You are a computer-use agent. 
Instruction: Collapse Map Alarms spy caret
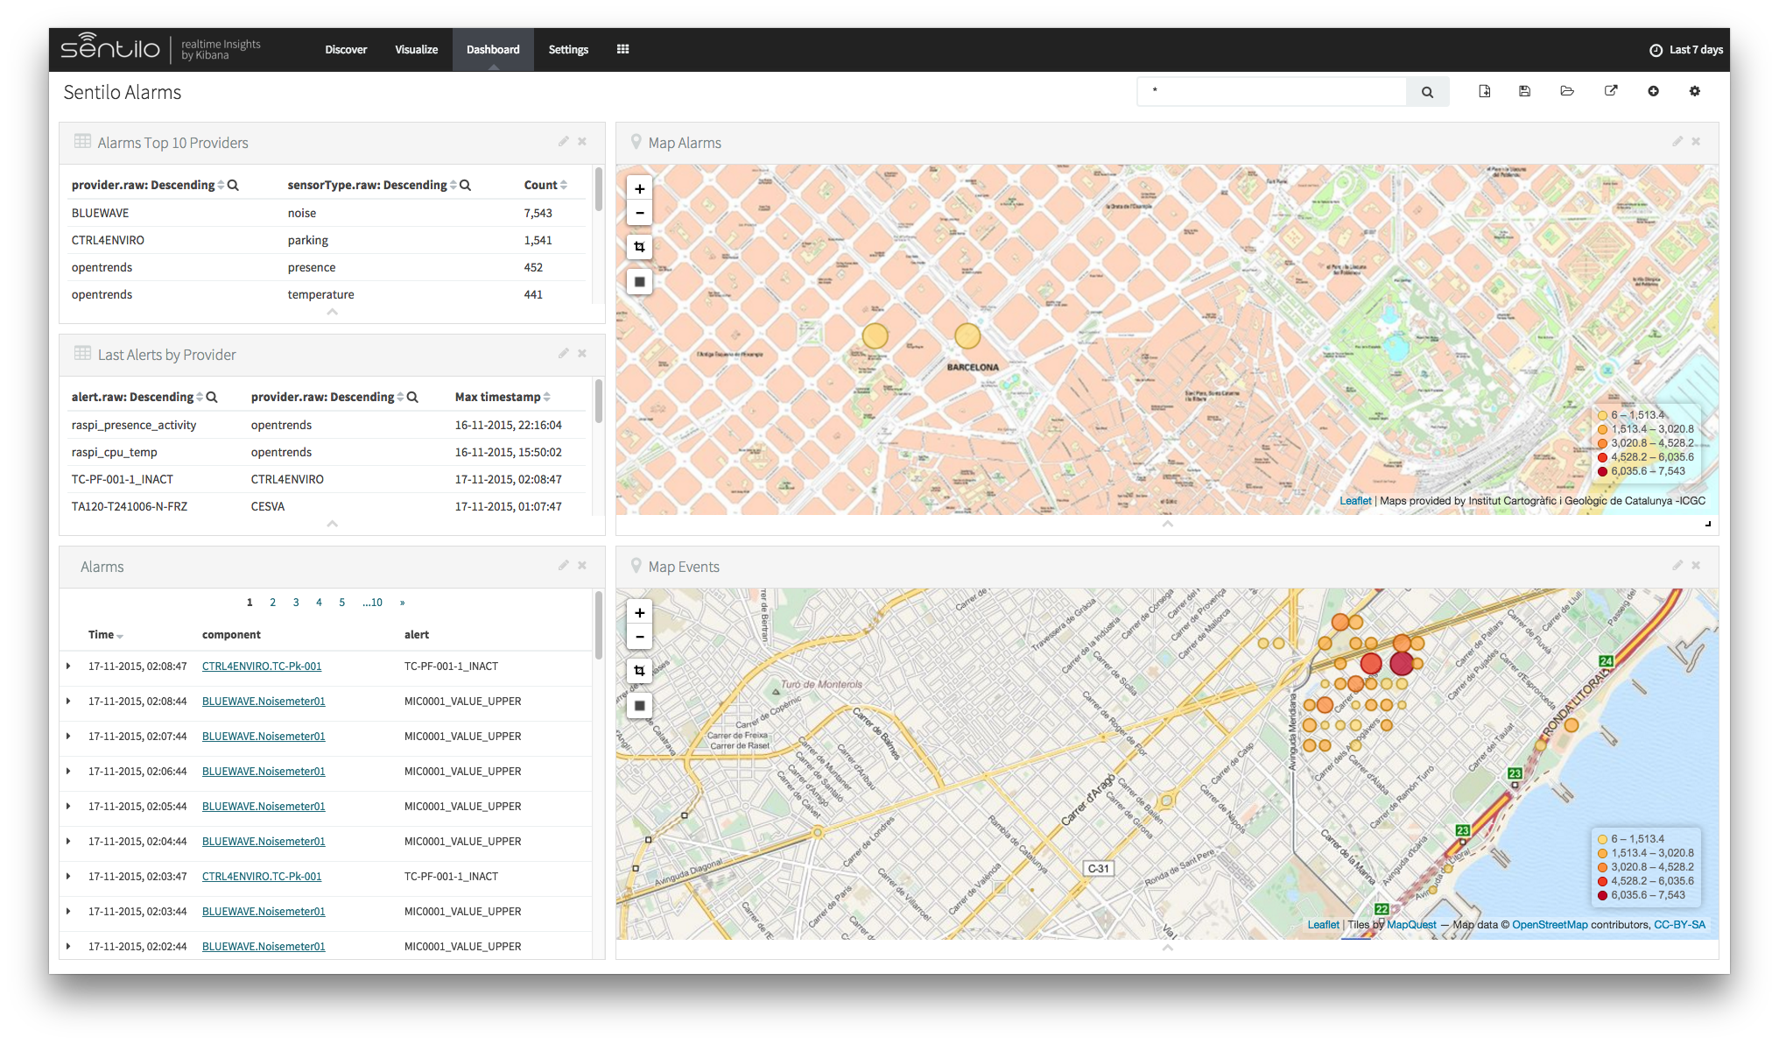point(1167,524)
